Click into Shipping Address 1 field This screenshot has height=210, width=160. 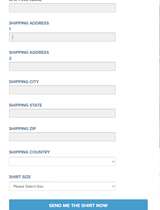(x=62, y=37)
